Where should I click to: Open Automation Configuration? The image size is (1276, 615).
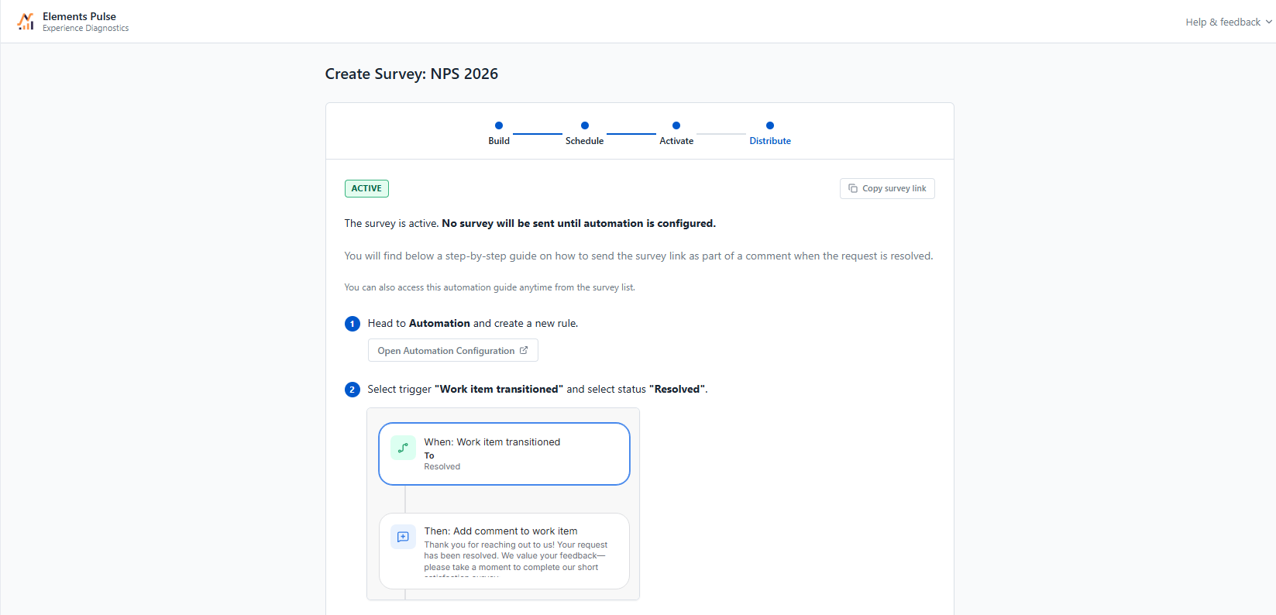tap(453, 351)
